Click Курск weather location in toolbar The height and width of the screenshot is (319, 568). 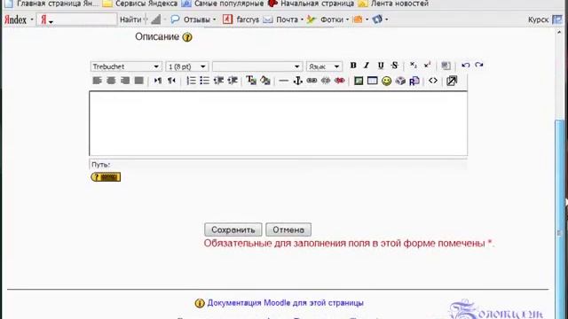click(539, 19)
